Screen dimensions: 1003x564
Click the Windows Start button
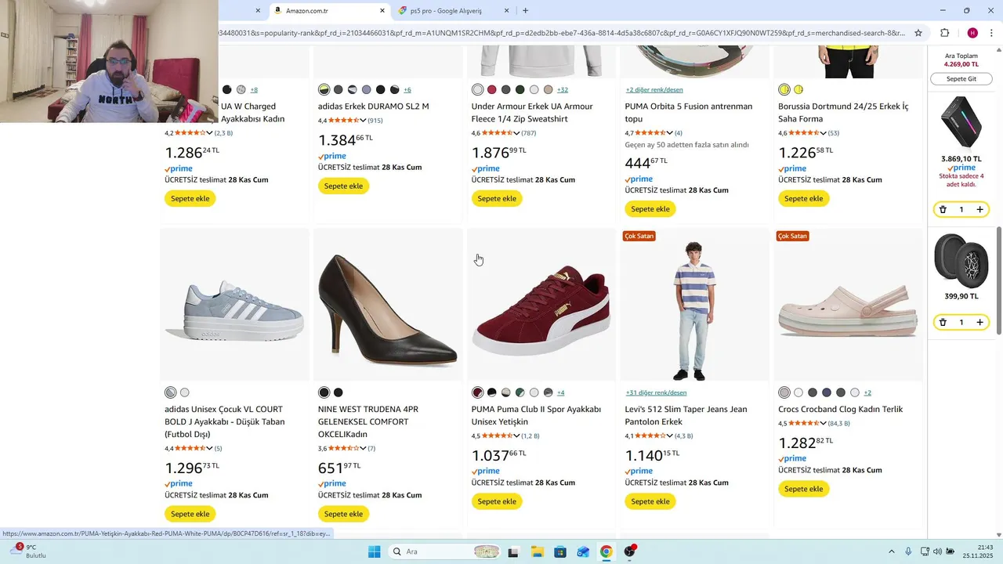(x=375, y=551)
